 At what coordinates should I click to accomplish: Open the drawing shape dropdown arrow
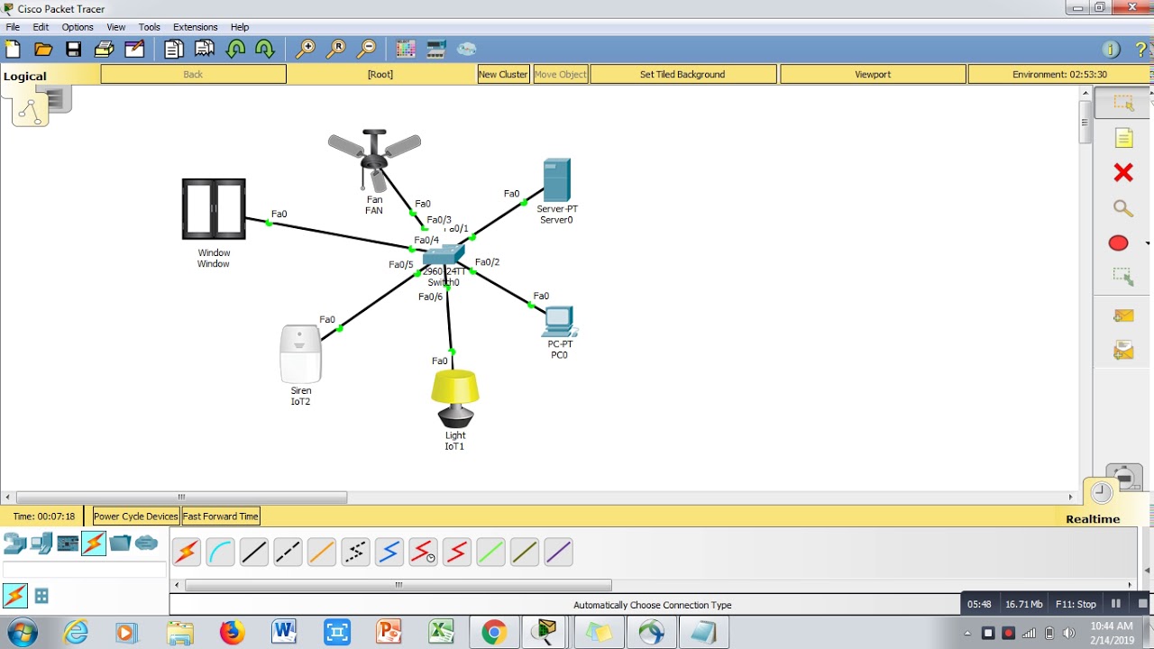[x=1147, y=243]
